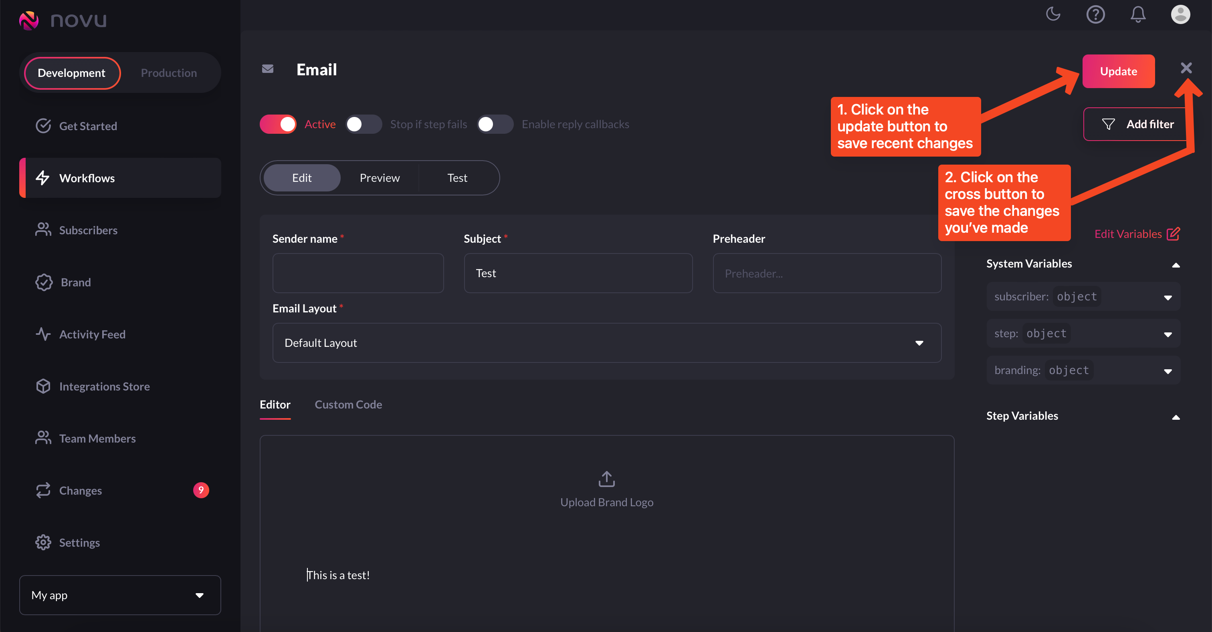Toggle dark mode moon icon
Image resolution: width=1212 pixels, height=632 pixels.
pos(1052,14)
